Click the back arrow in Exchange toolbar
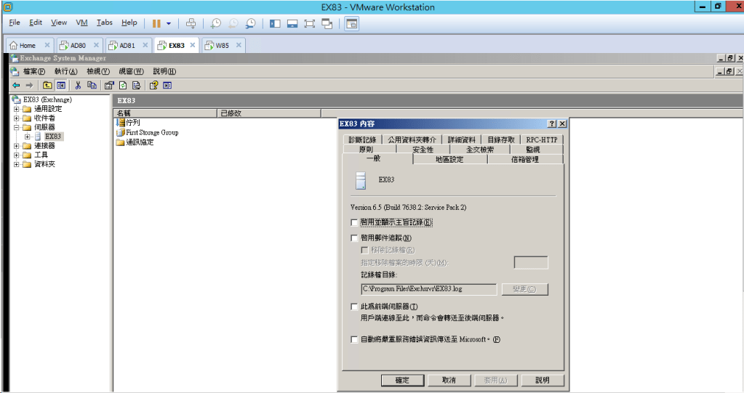The width and height of the screenshot is (744, 393). [16, 85]
